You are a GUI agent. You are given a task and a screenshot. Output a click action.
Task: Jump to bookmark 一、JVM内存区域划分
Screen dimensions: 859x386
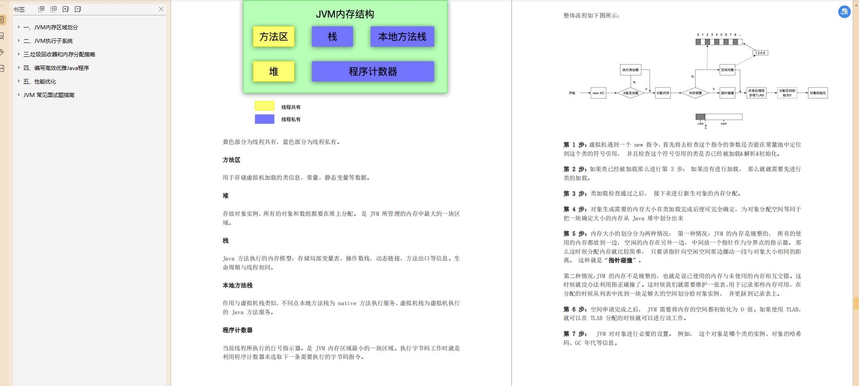pyautogui.click(x=51, y=28)
